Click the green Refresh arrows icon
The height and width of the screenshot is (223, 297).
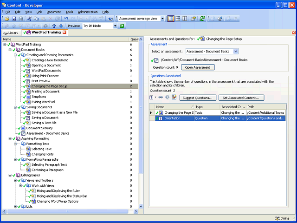[x=202, y=19]
